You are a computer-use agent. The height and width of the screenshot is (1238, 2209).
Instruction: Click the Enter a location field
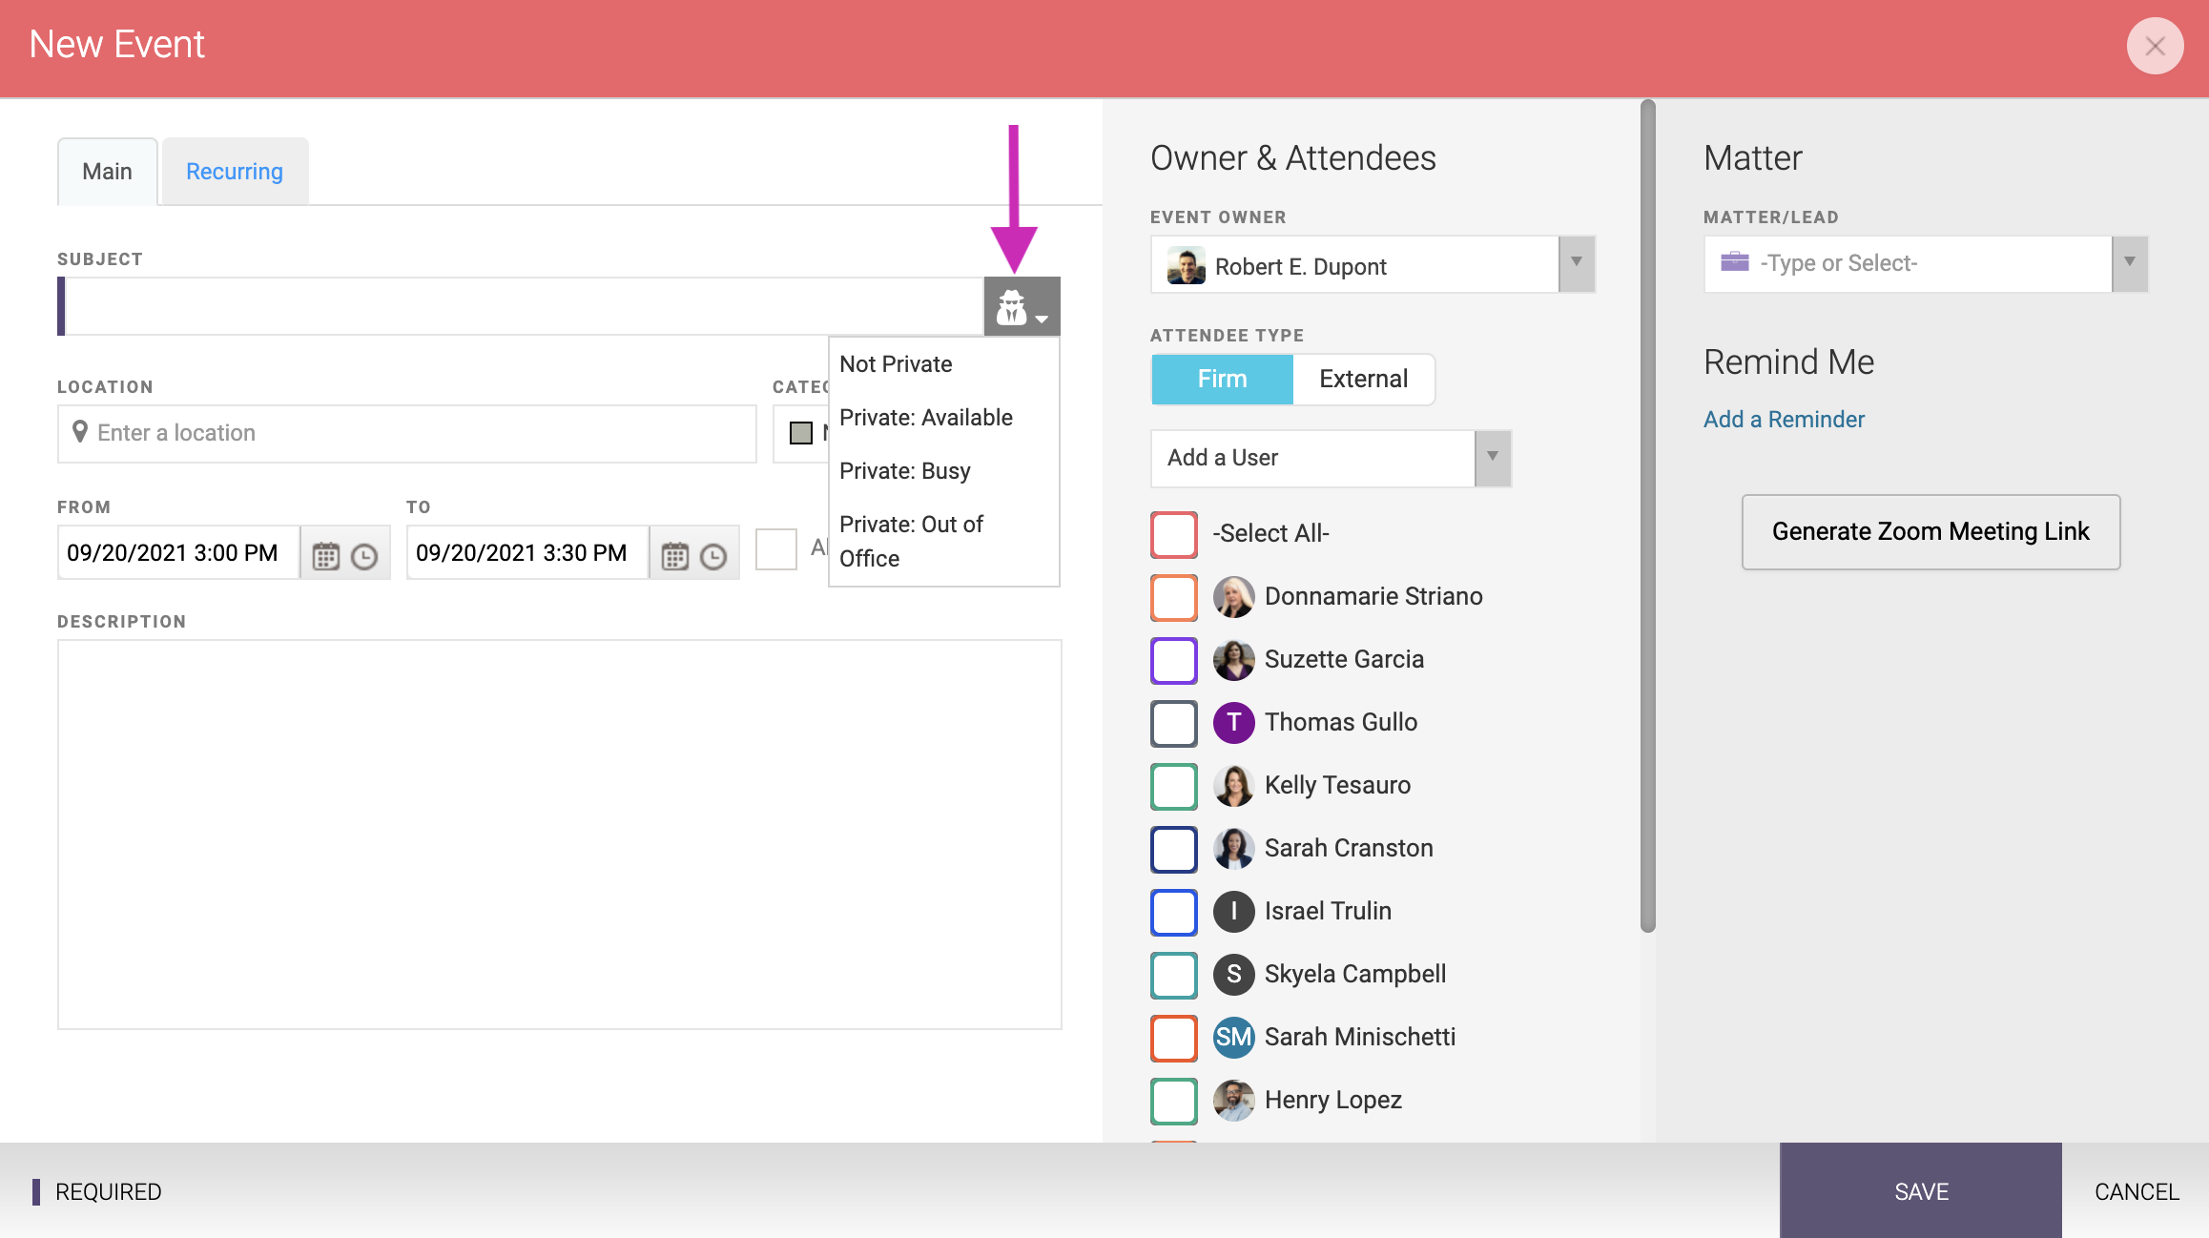(407, 434)
